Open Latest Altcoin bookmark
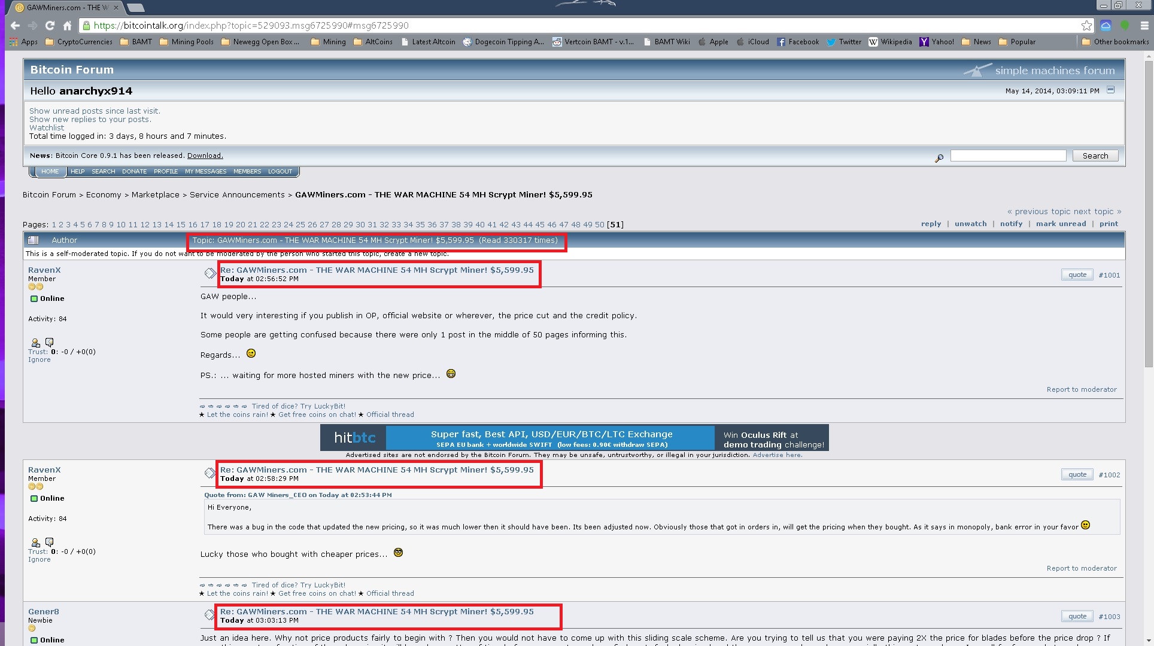The height and width of the screenshot is (646, 1154). [428, 42]
